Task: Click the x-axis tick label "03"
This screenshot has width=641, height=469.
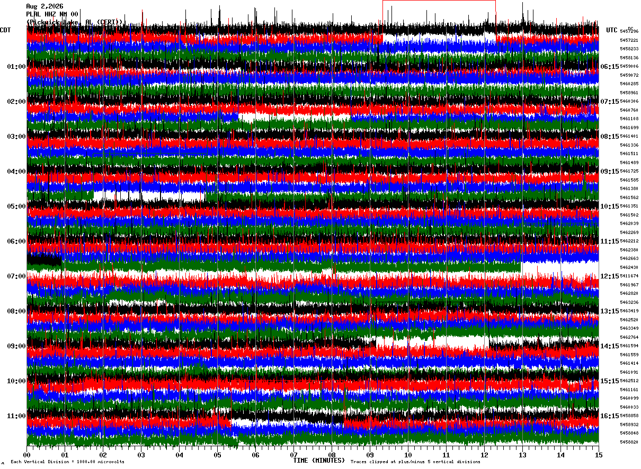Action: pos(141,455)
